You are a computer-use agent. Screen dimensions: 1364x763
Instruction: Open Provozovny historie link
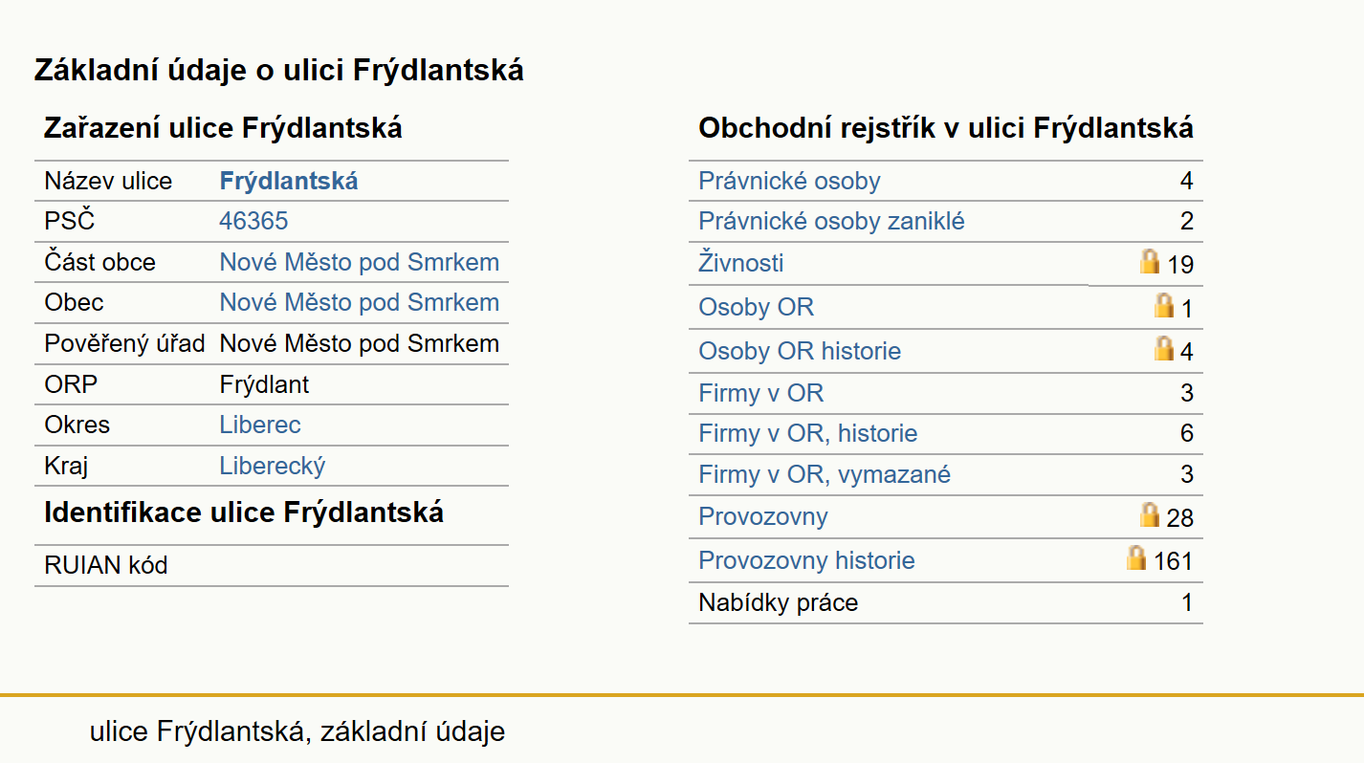point(806,560)
